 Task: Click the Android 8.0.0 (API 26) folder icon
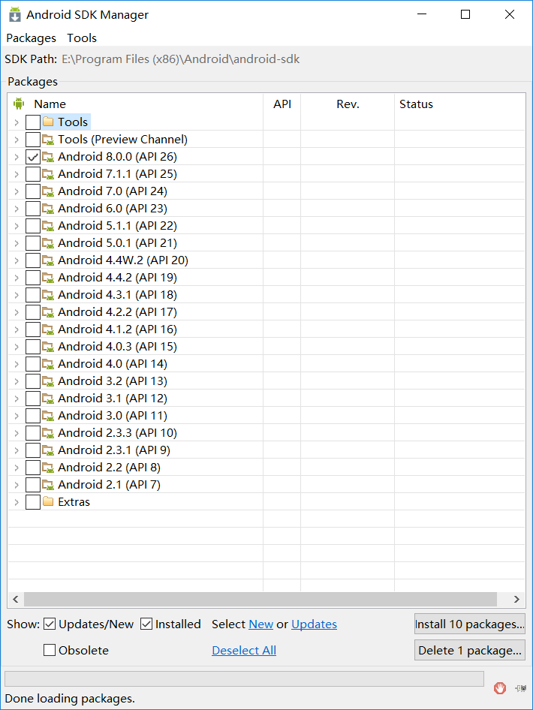[x=48, y=156]
